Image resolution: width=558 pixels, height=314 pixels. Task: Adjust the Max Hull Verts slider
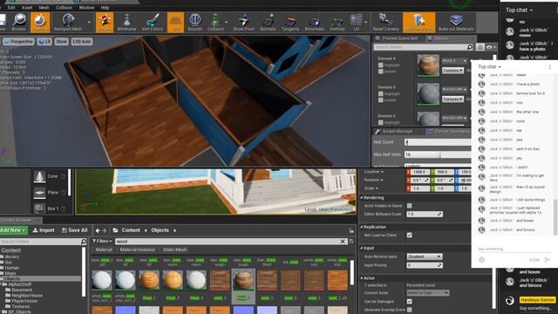(438, 154)
